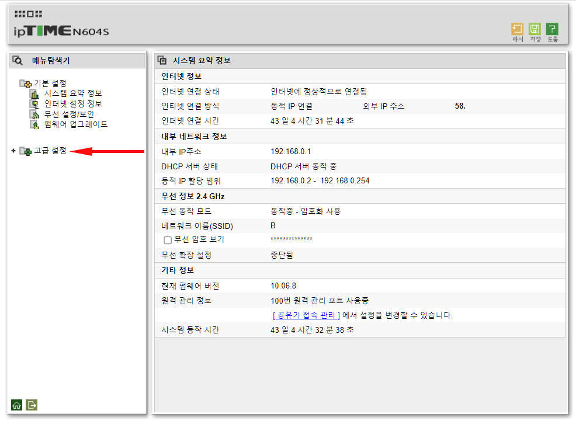576x421 pixels.
Task: Open 무선 설정/보안 menu item
Action: (x=69, y=114)
